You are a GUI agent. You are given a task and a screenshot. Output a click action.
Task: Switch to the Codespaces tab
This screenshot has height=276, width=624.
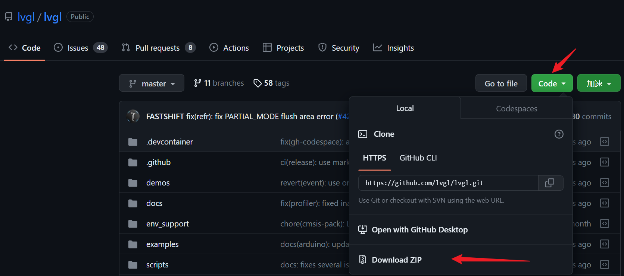(517, 108)
